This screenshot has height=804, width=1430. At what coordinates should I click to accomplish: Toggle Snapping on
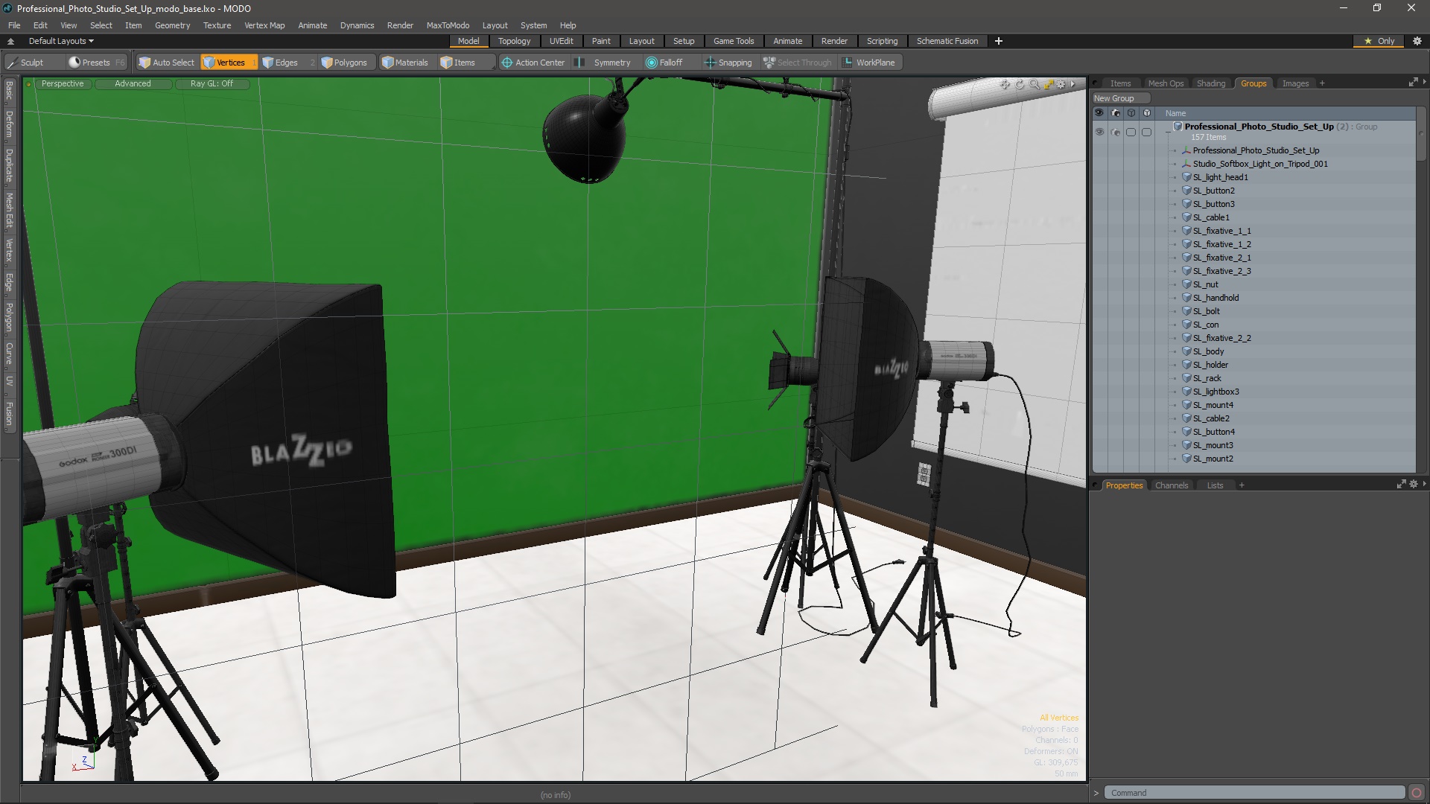coord(728,63)
